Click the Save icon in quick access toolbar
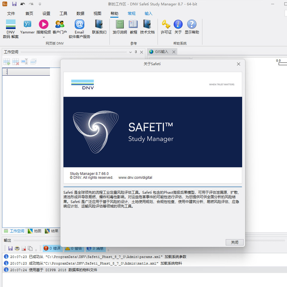The width and height of the screenshot is (287, 287). [x=14, y=4]
